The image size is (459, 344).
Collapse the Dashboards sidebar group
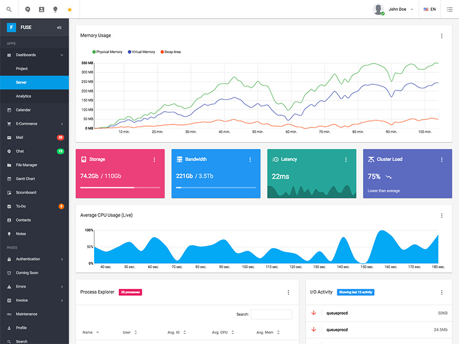[x=34, y=55]
